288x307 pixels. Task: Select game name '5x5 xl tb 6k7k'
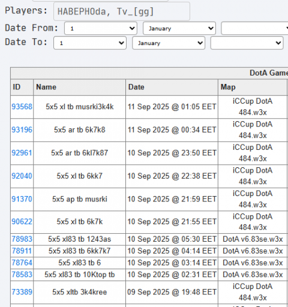80,222
